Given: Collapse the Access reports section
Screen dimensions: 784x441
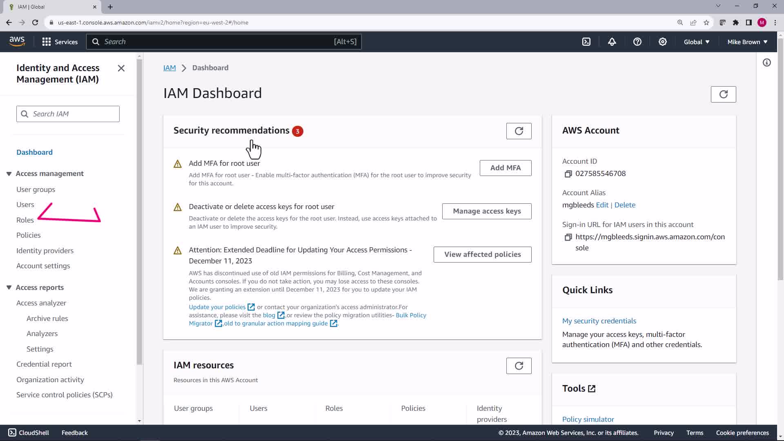Looking at the screenshot, I should coord(9,287).
